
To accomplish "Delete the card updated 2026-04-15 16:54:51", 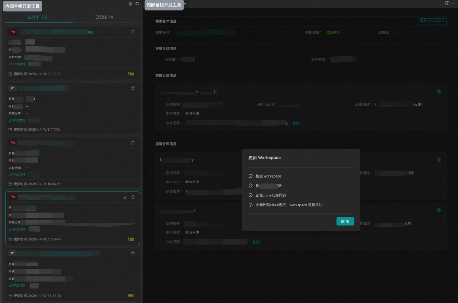I will (x=133, y=142).
